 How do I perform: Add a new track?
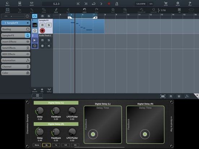(42, 90)
